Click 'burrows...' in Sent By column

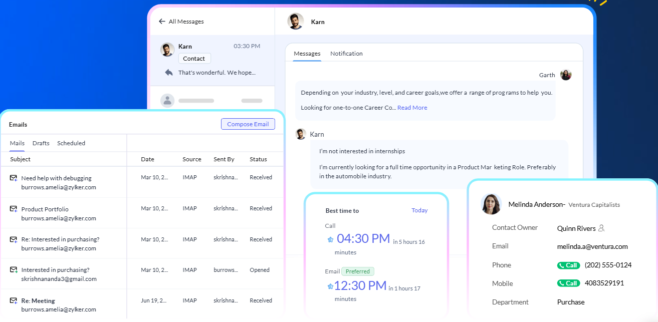pos(226,270)
